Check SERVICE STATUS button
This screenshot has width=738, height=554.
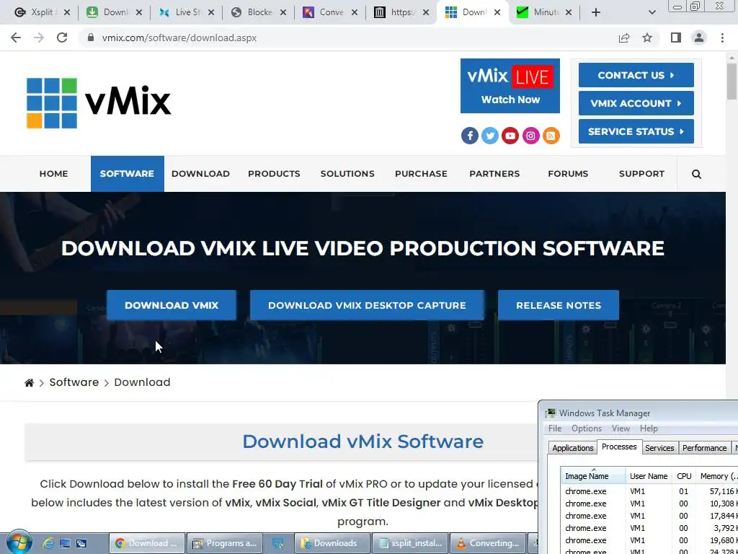(x=636, y=131)
